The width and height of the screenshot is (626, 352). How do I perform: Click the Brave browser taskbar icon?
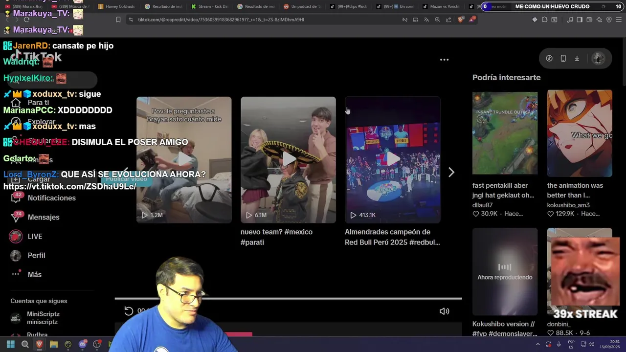39,344
